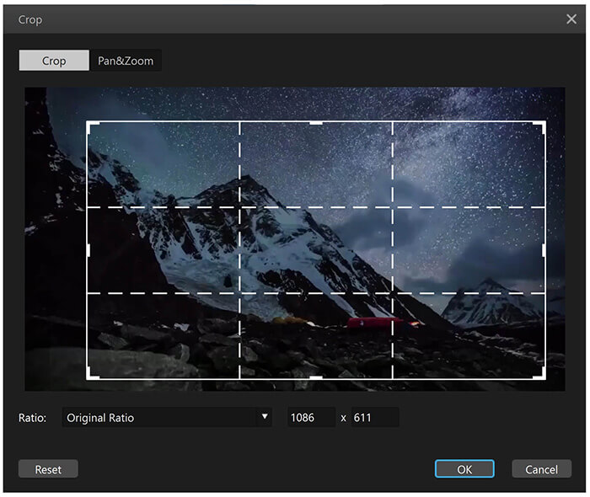Grab the top-right crop corner handle
590x497 pixels.
pos(541,126)
